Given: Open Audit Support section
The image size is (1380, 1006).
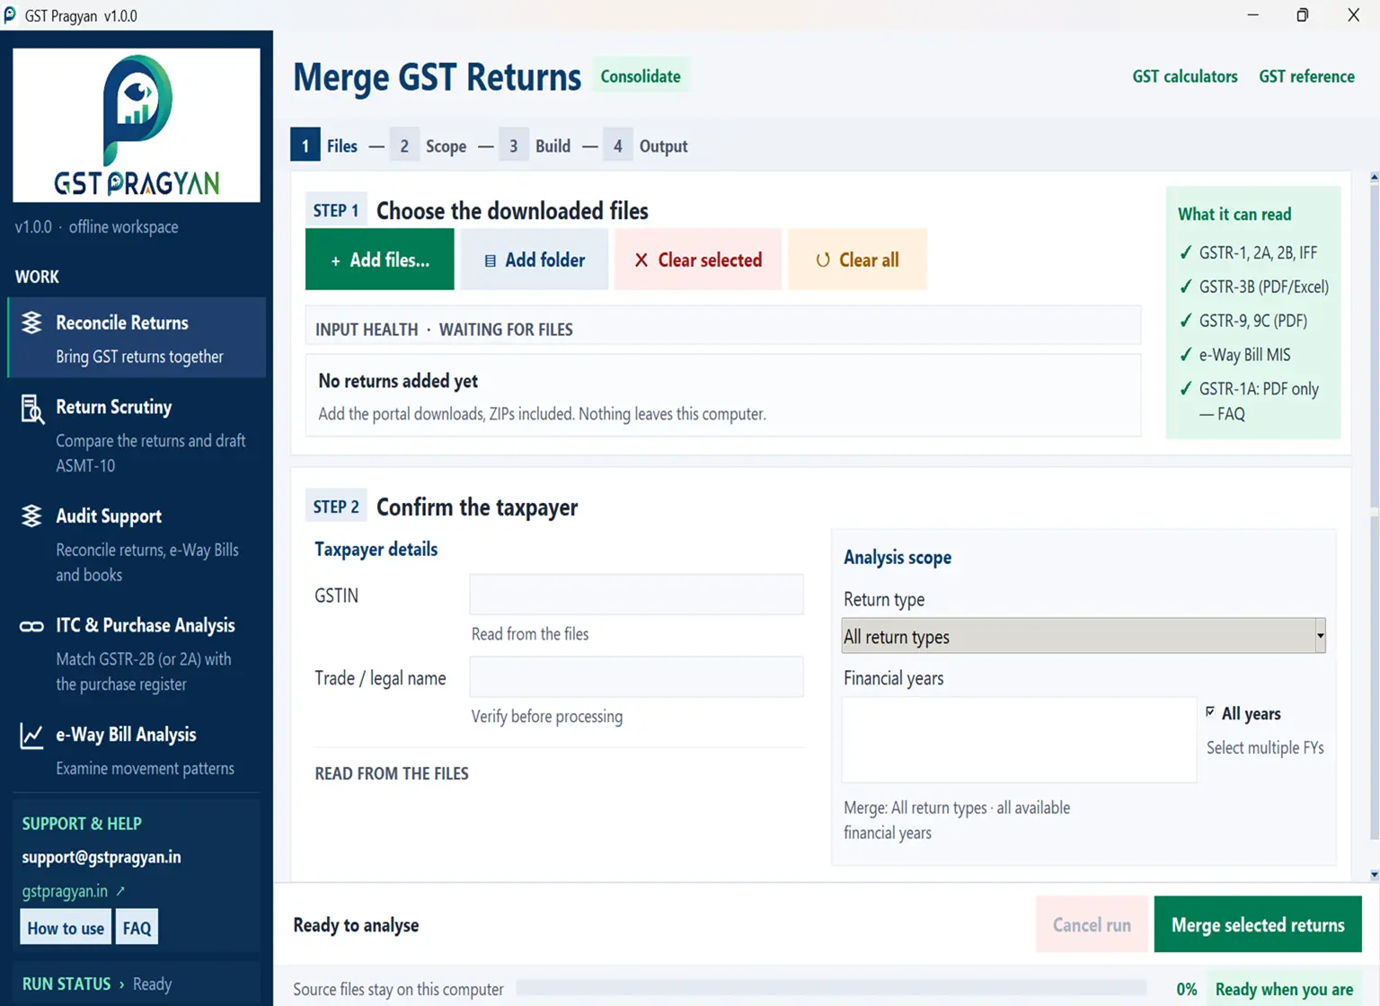Looking at the screenshot, I should pyautogui.click(x=137, y=544).
